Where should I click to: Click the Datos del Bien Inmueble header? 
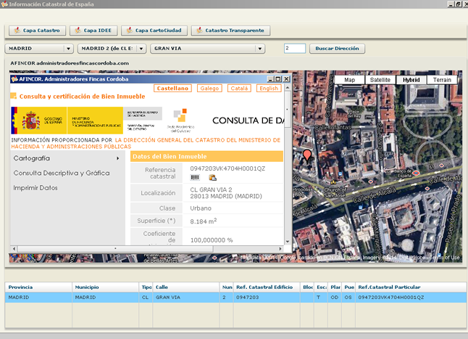[206, 156]
